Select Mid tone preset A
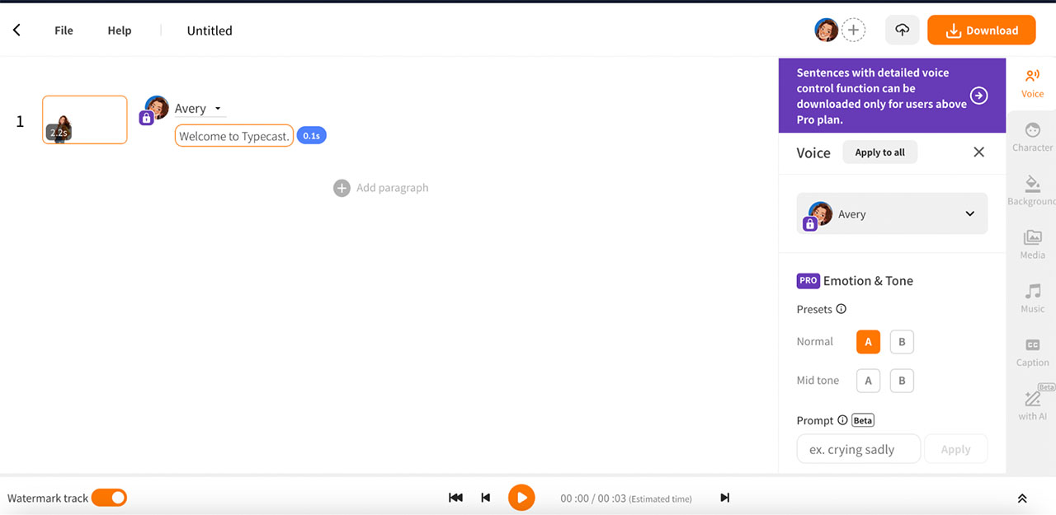The image size is (1056, 515). point(868,380)
